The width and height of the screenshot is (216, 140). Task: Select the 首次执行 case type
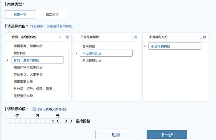[52, 14]
